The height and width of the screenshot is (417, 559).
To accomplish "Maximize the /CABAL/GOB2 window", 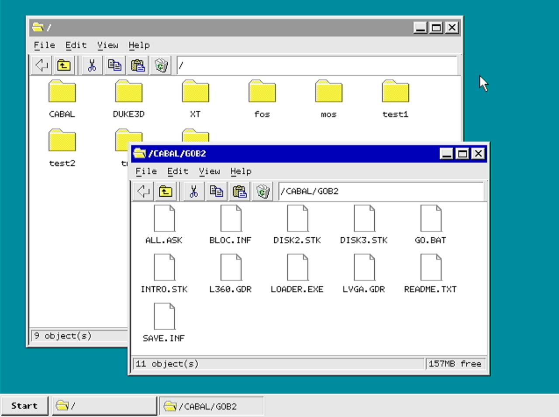I will click(x=462, y=154).
